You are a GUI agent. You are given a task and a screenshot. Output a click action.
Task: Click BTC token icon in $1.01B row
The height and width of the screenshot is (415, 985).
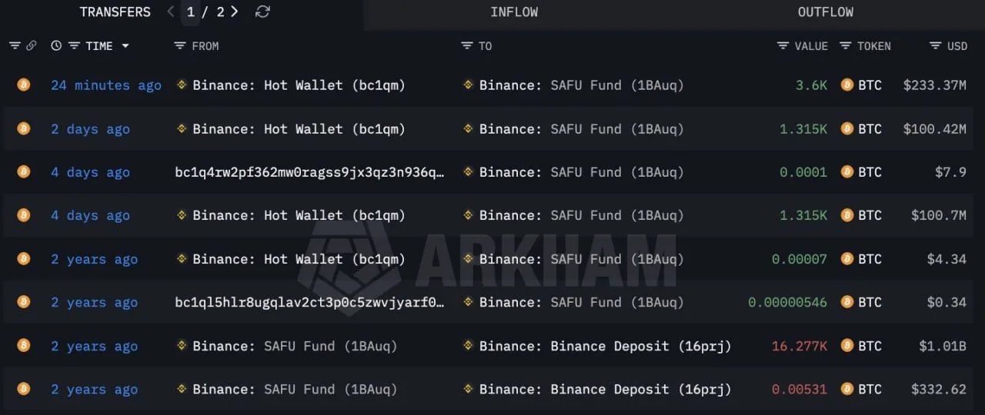tap(847, 346)
